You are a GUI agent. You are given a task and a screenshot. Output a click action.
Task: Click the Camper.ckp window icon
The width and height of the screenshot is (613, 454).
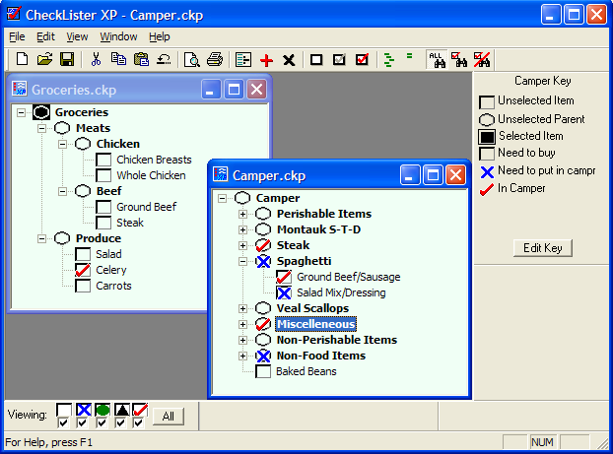click(220, 174)
